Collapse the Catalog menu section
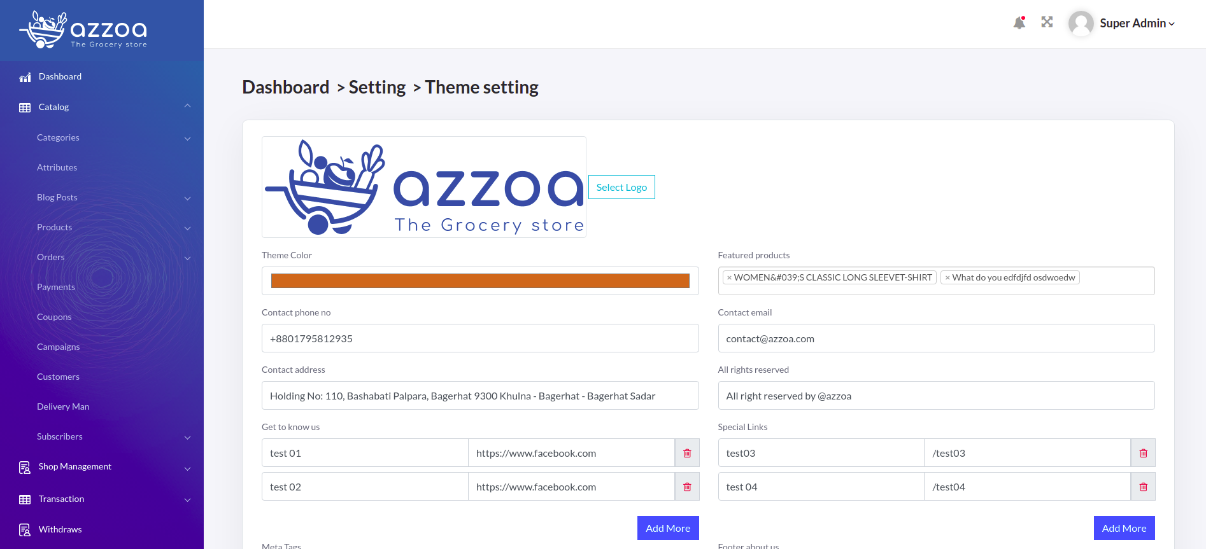This screenshot has height=549, width=1206. [187, 106]
